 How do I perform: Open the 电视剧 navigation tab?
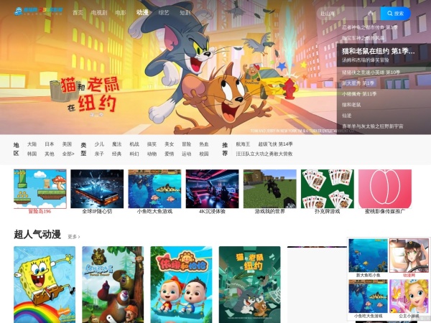[99, 13]
